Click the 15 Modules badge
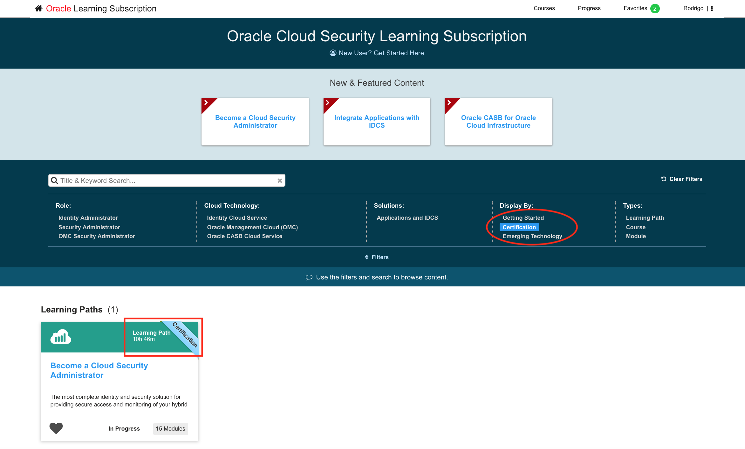This screenshot has width=745, height=449. pos(170,429)
